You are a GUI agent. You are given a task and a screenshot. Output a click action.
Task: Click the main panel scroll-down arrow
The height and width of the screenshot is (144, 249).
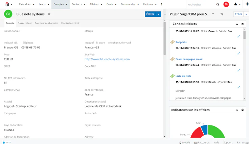point(164,137)
